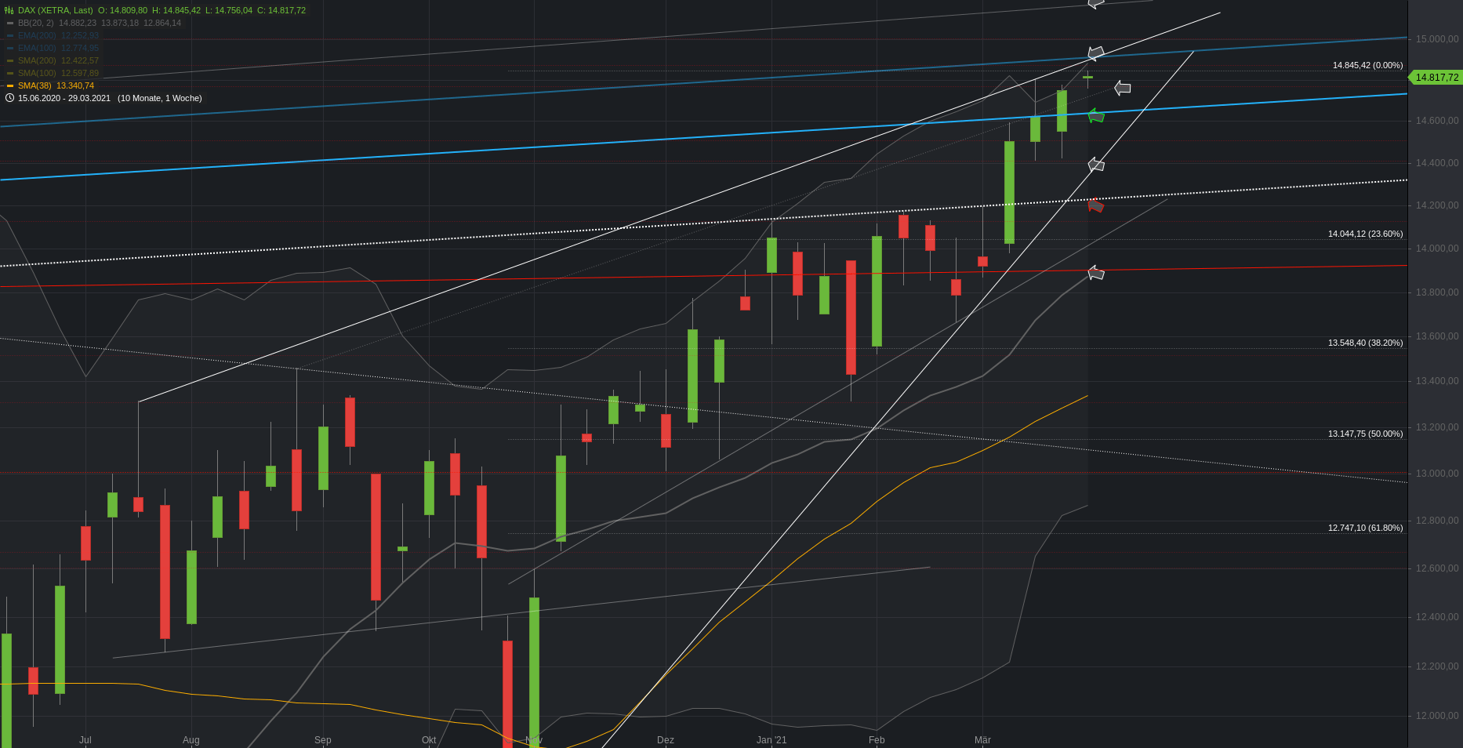Open the 15.06.2020 - 29.03.2021 date range selector
Viewport: 1463px width, 748px height.
pos(64,98)
